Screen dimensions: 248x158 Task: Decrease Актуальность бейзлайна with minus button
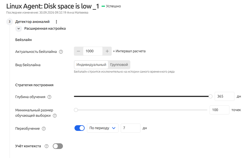(78, 51)
